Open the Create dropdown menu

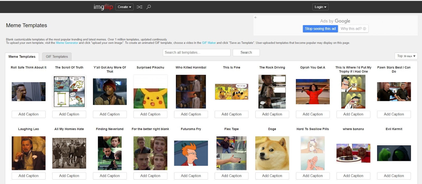tap(124, 7)
